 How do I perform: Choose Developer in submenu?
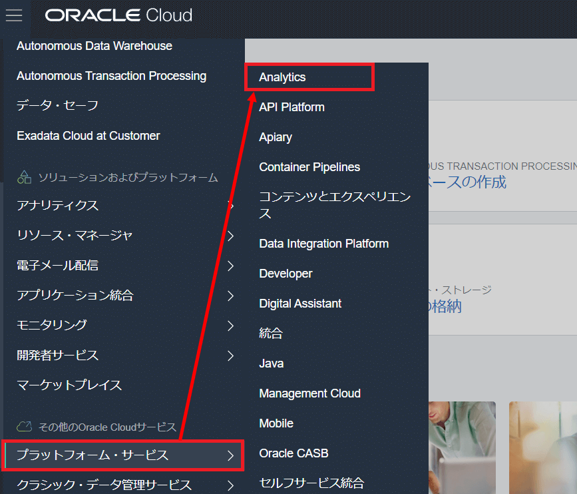[286, 274]
